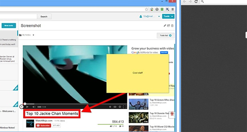
Task: Open Top 10 Worst CGI Movie thumbnail
Action: (x=139, y=129)
